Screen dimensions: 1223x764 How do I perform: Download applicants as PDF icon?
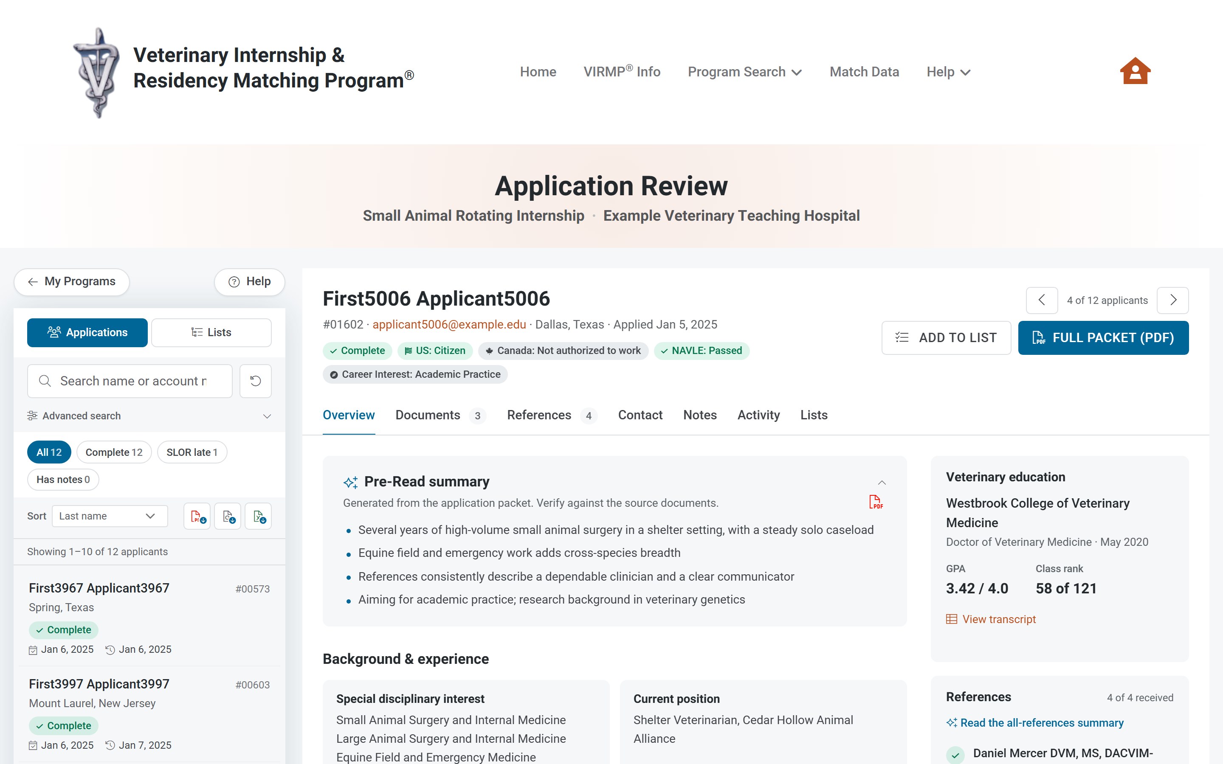(197, 517)
